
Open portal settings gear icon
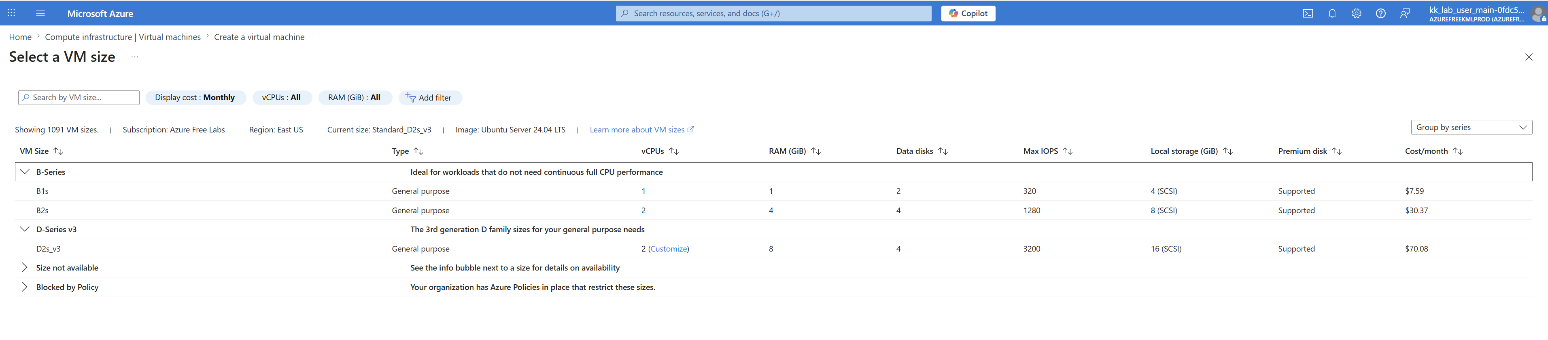(1356, 13)
